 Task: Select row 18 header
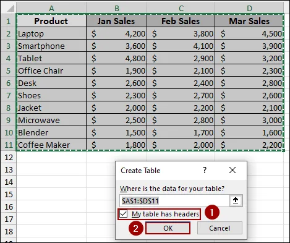coord(8,231)
